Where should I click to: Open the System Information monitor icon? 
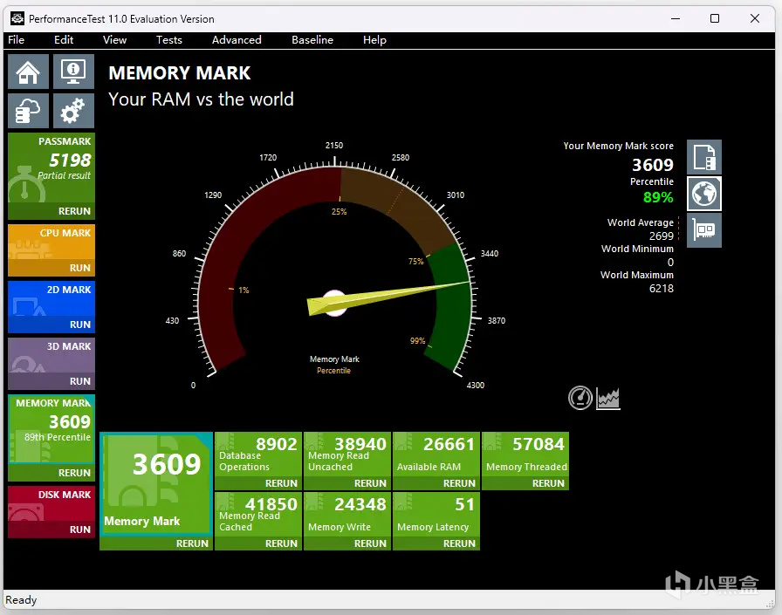[x=74, y=72]
